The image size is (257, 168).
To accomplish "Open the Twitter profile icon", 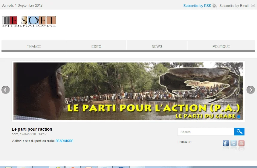I will (x=234, y=143).
